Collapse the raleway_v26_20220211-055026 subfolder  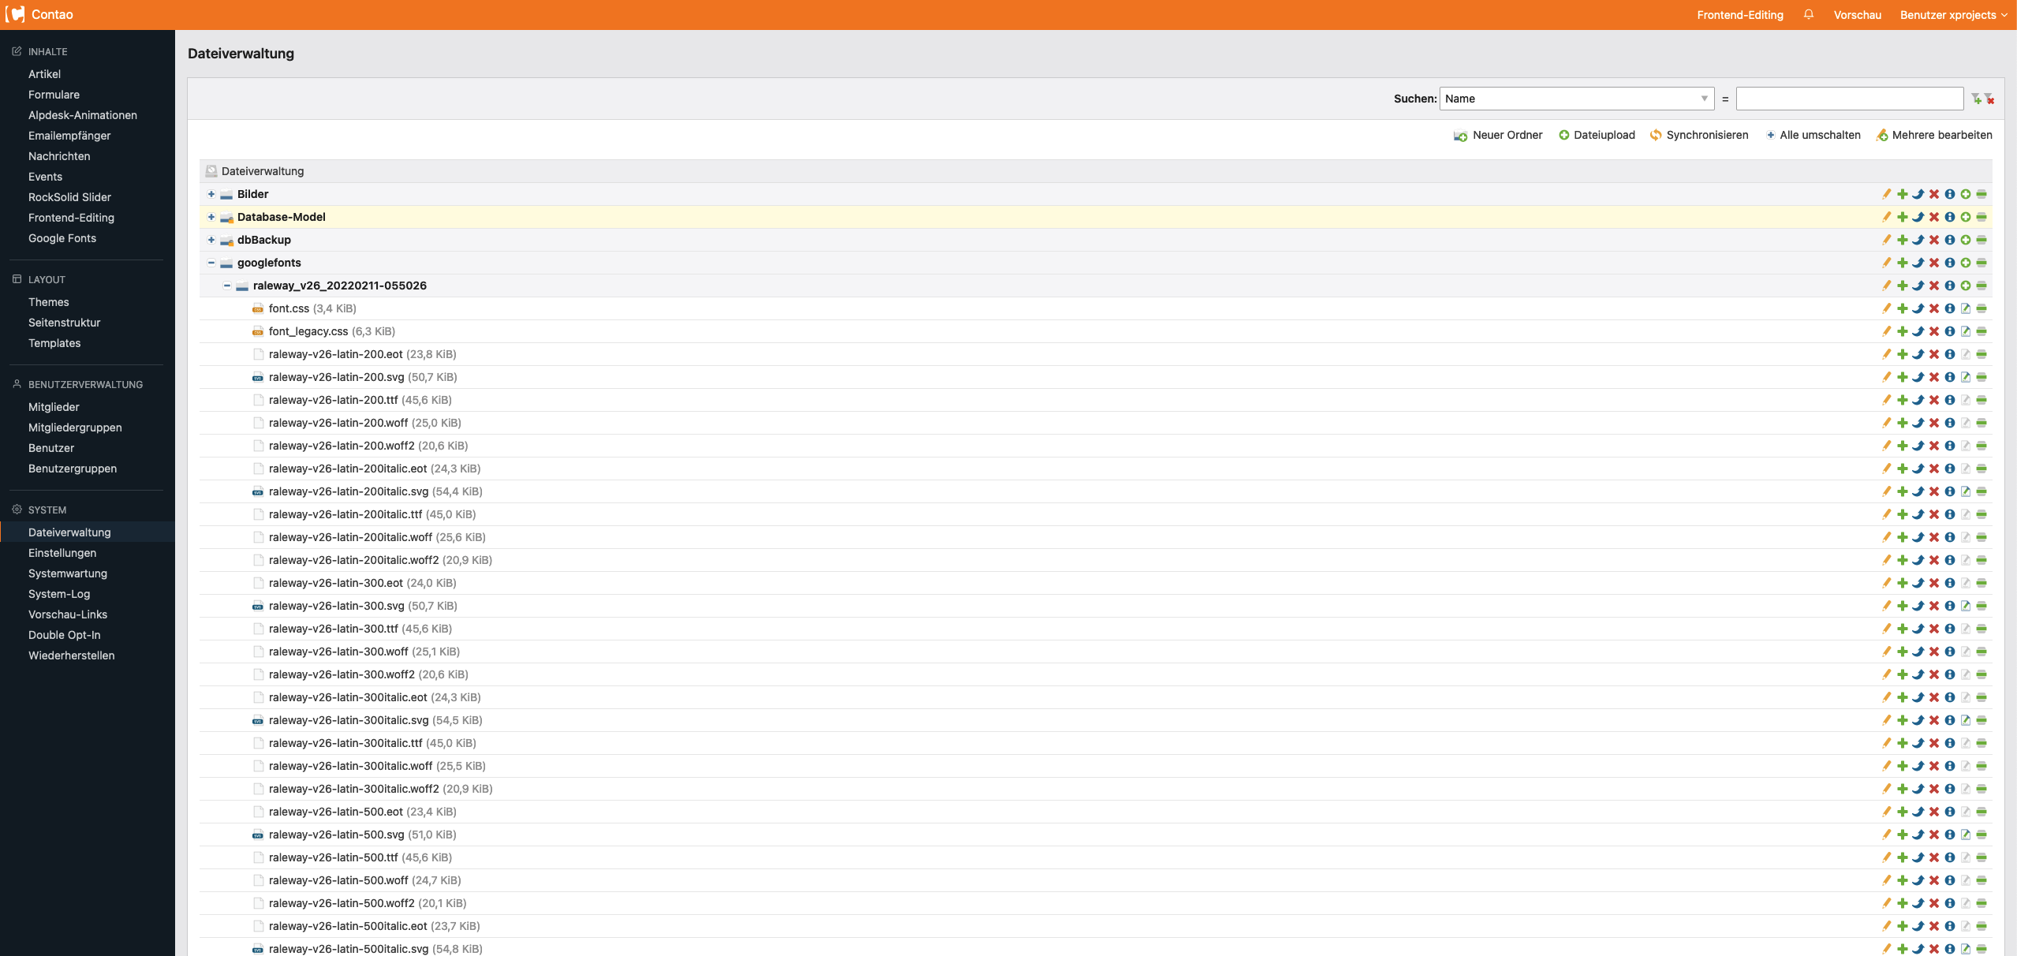click(x=227, y=286)
